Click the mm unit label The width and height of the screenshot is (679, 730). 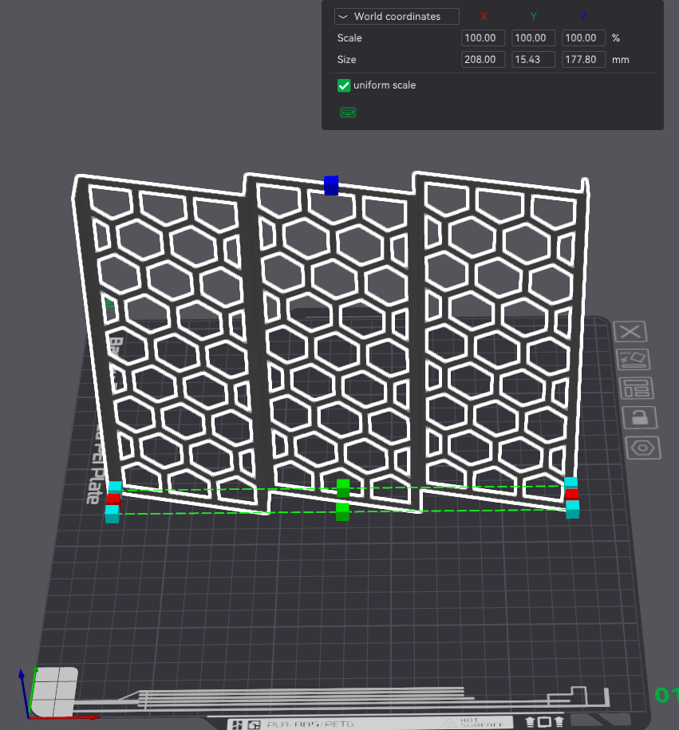pos(620,60)
